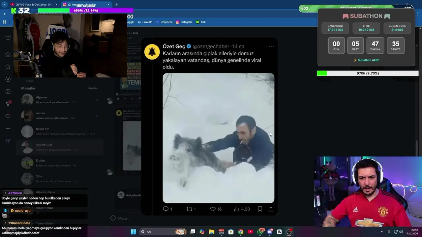Click the @ozetgechaber handle
The image size is (422, 237).
(211, 46)
